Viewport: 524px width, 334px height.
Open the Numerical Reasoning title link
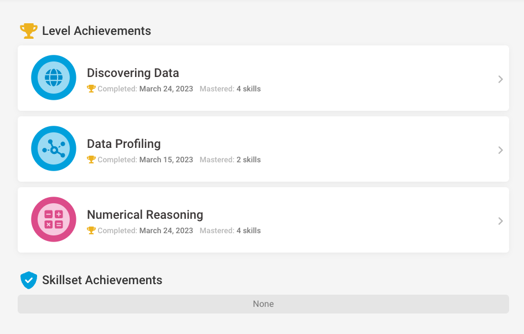coord(145,215)
